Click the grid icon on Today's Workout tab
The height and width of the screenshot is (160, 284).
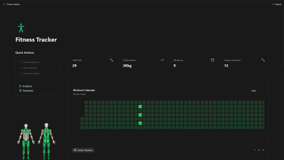75,150
